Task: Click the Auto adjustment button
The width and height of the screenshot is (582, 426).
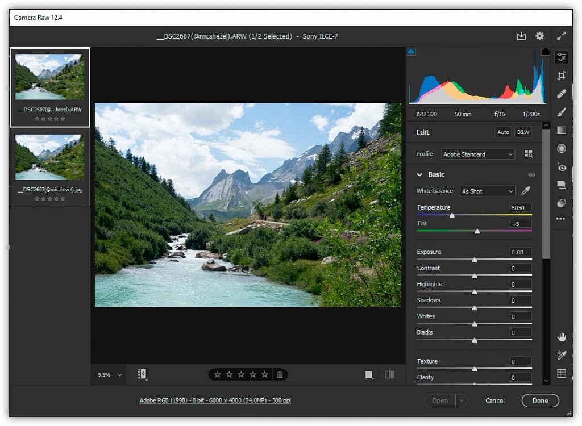Action: point(503,132)
